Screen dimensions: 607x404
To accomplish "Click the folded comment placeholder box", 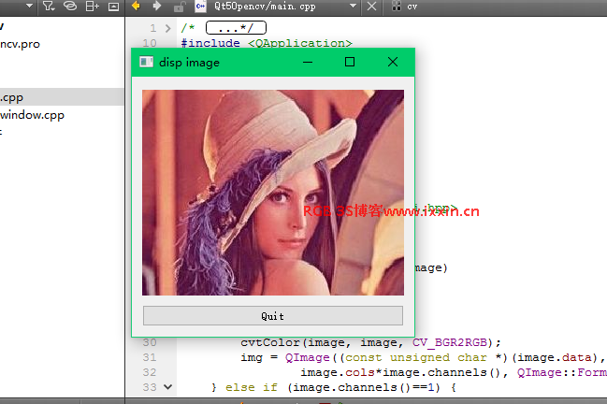I will 236,28.
